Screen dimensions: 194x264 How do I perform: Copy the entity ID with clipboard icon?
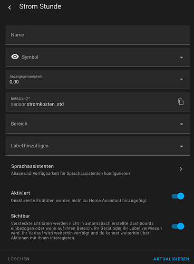(181, 102)
